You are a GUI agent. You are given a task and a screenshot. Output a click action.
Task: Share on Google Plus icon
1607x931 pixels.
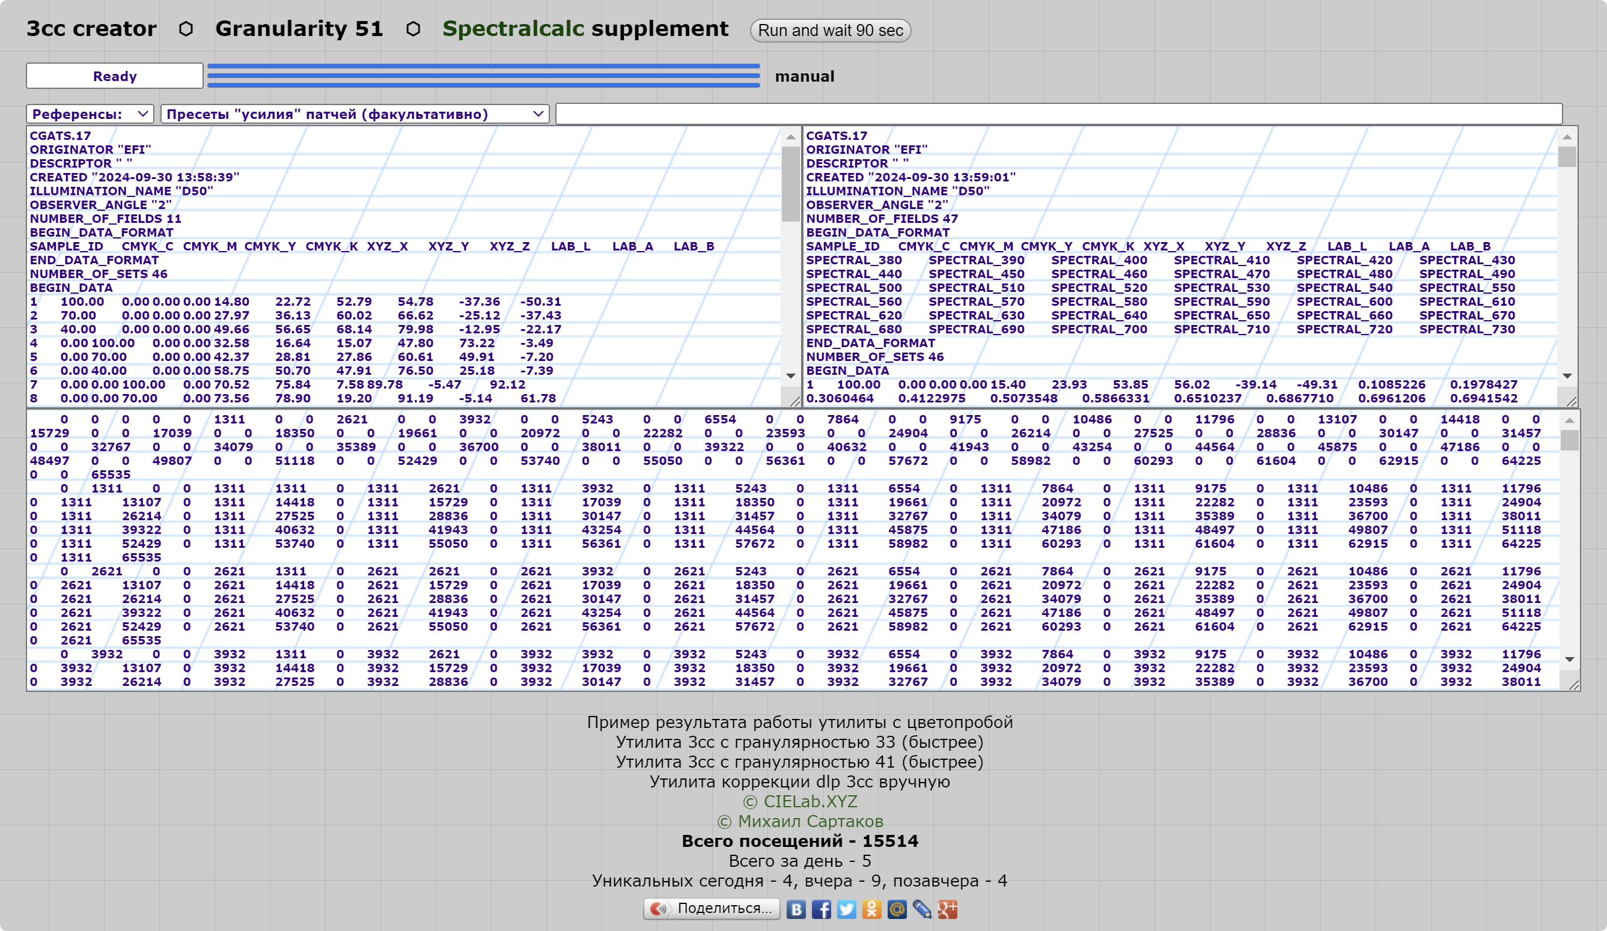point(948,909)
